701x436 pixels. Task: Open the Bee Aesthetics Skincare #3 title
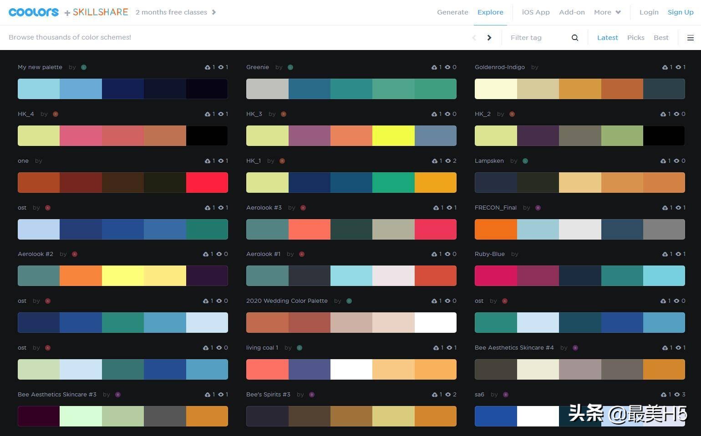57,395
